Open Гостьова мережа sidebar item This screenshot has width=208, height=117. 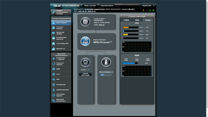pos(61,28)
